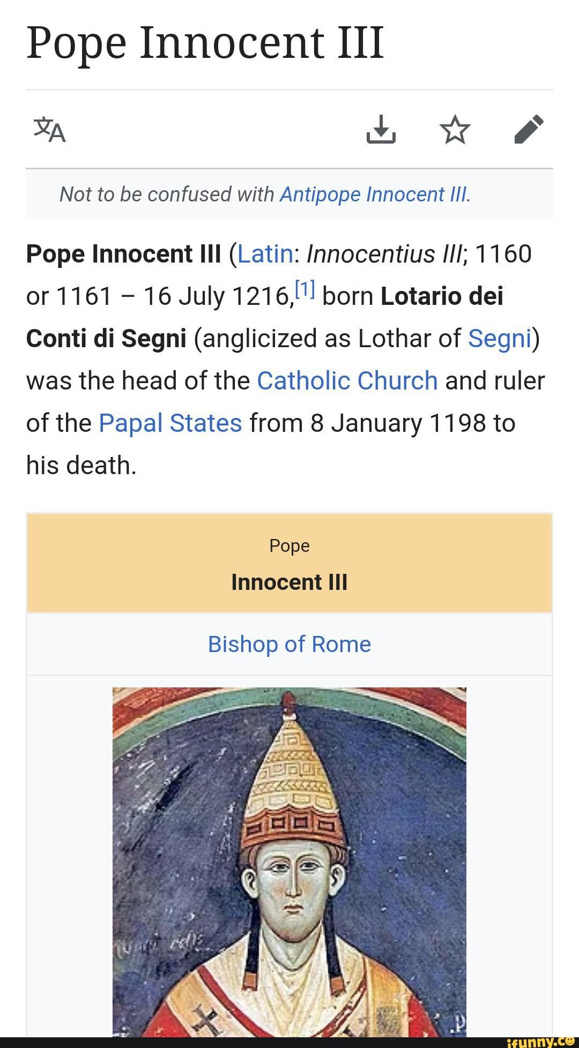Go to the Papal States article
Screen dimensions: 579x1048
tap(170, 423)
